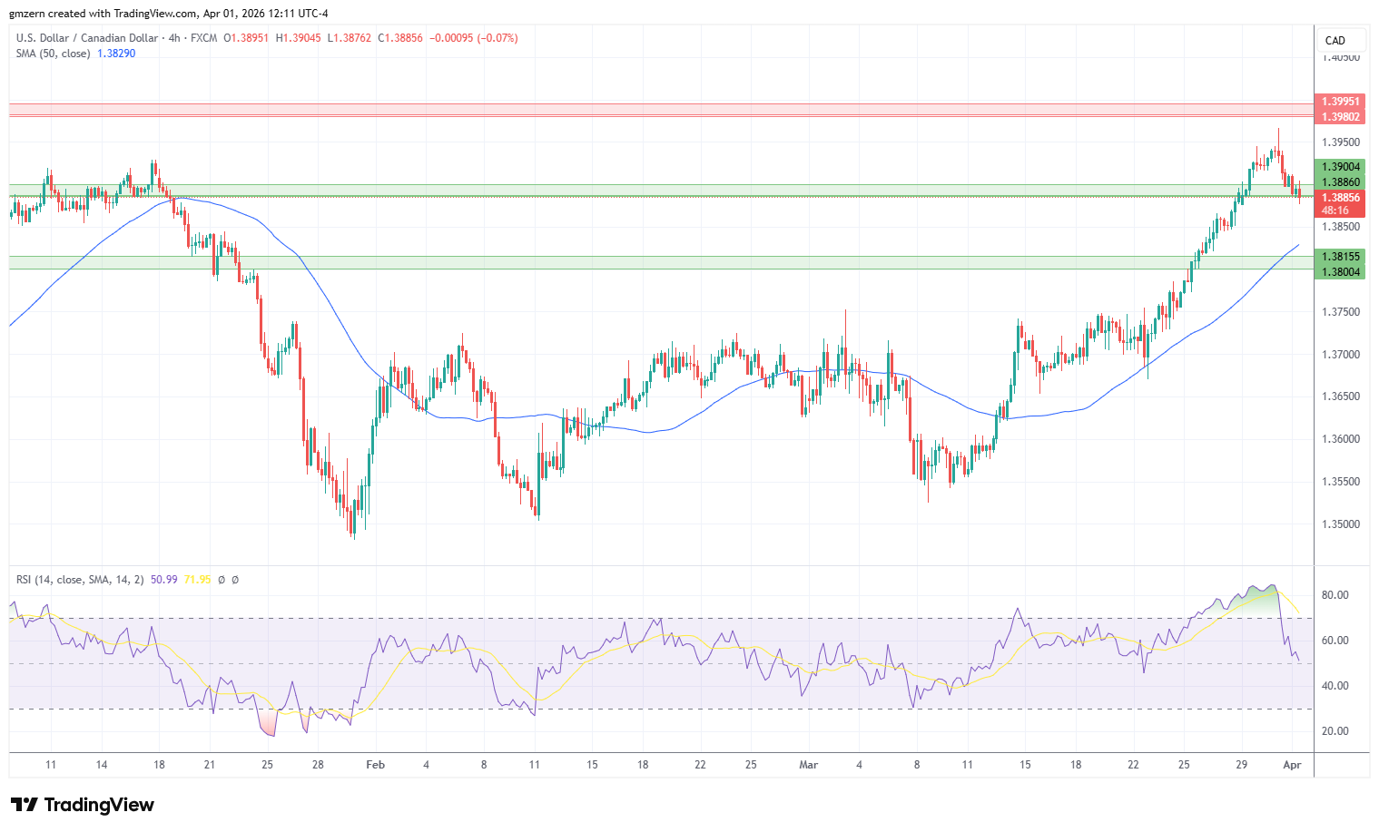Click the RSI value 50.99
This screenshot has height=832, width=1379.
click(164, 580)
